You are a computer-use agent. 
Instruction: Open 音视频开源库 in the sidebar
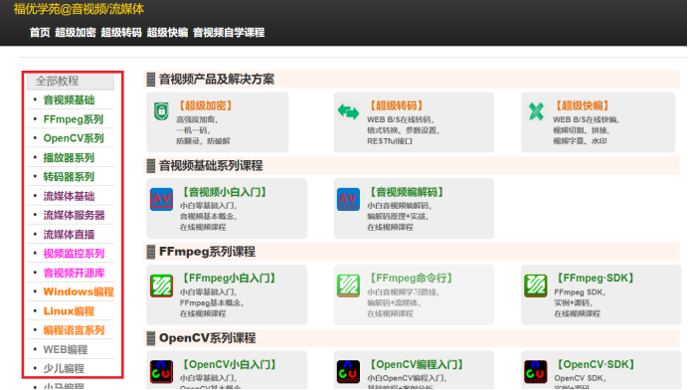pyautogui.click(x=74, y=273)
